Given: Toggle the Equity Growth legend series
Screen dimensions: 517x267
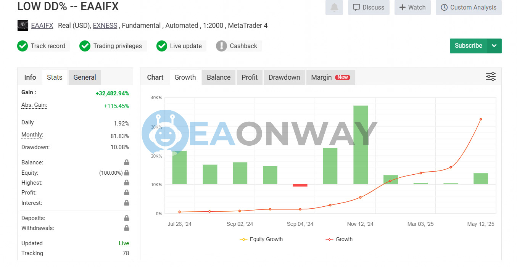Looking at the screenshot, I should (261, 239).
